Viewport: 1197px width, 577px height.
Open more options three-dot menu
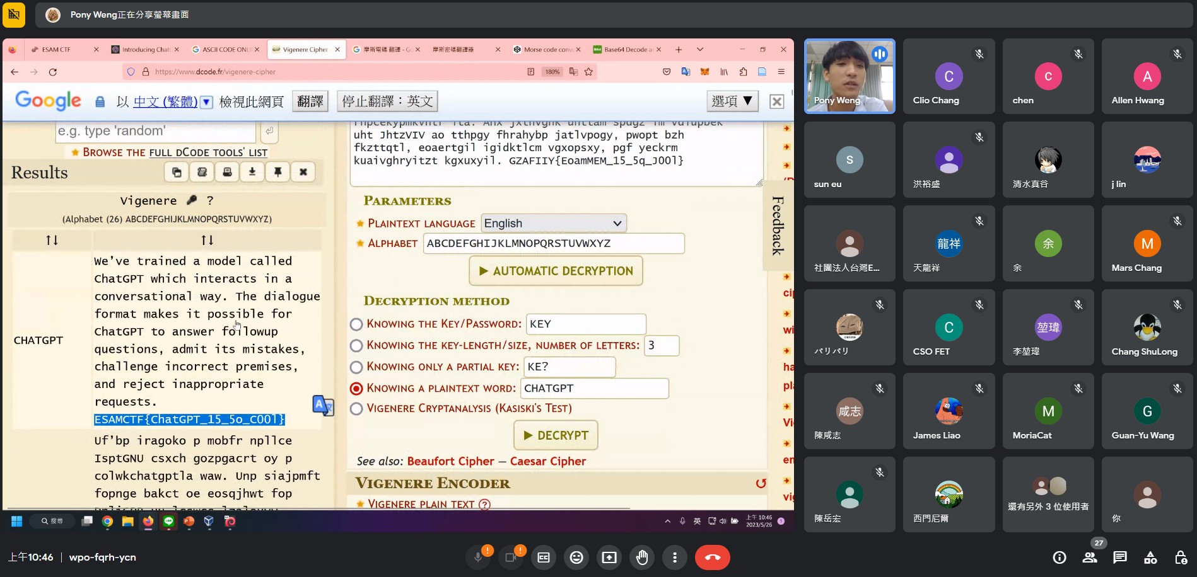click(x=675, y=557)
